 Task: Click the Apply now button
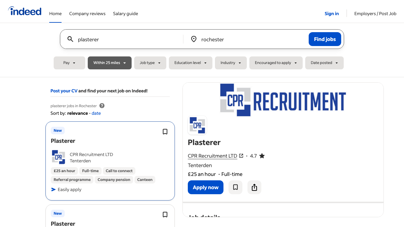point(205,187)
